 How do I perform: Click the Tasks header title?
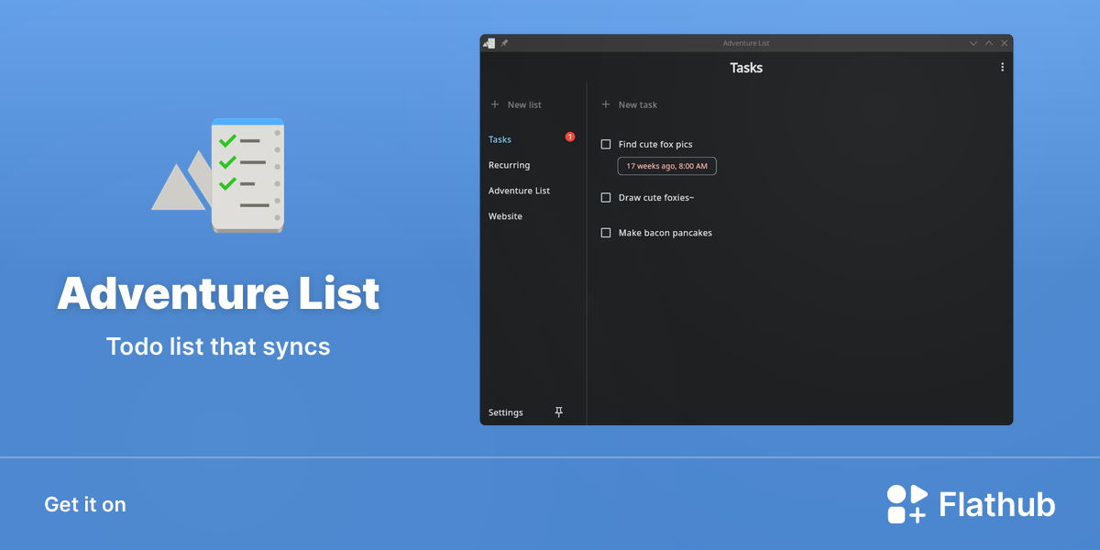(746, 68)
